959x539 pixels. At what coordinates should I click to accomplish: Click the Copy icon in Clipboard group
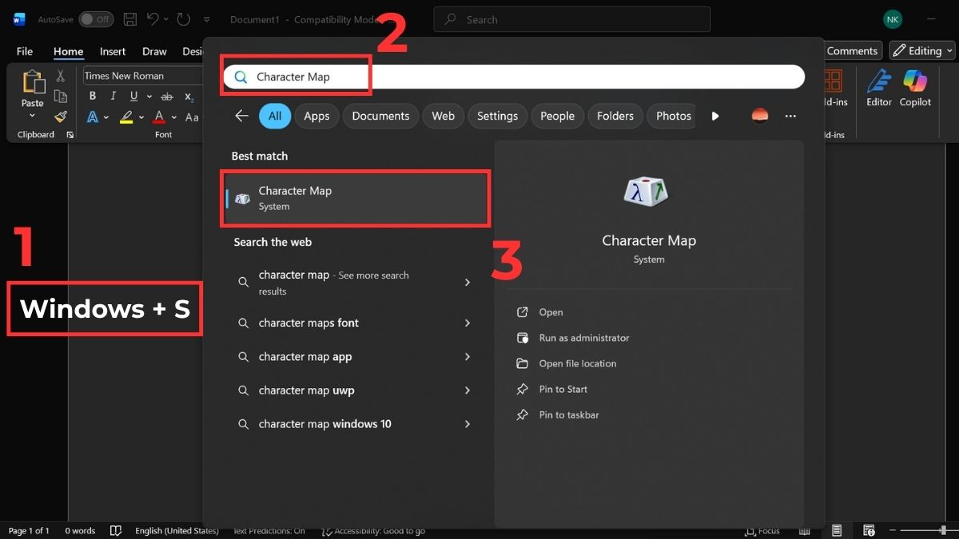pos(61,97)
